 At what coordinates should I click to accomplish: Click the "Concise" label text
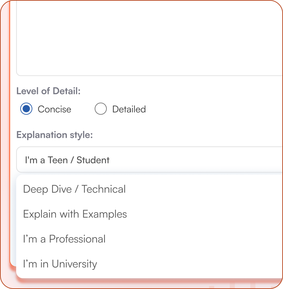54,109
